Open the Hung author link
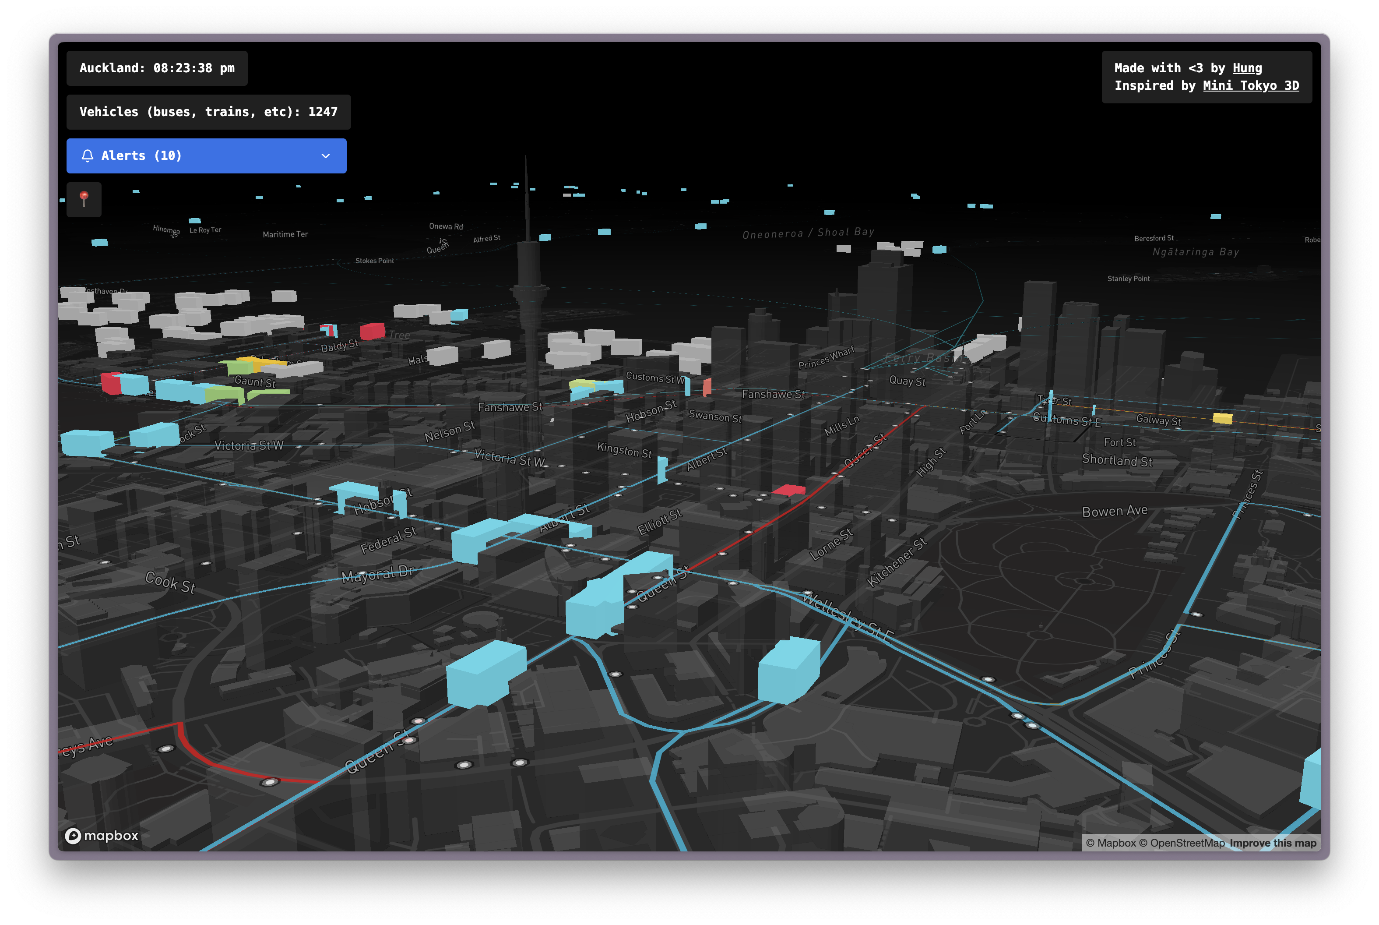 click(x=1247, y=68)
